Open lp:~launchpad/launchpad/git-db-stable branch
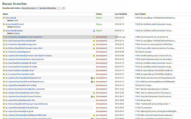Screen dimensions: 191x119 click(21, 67)
